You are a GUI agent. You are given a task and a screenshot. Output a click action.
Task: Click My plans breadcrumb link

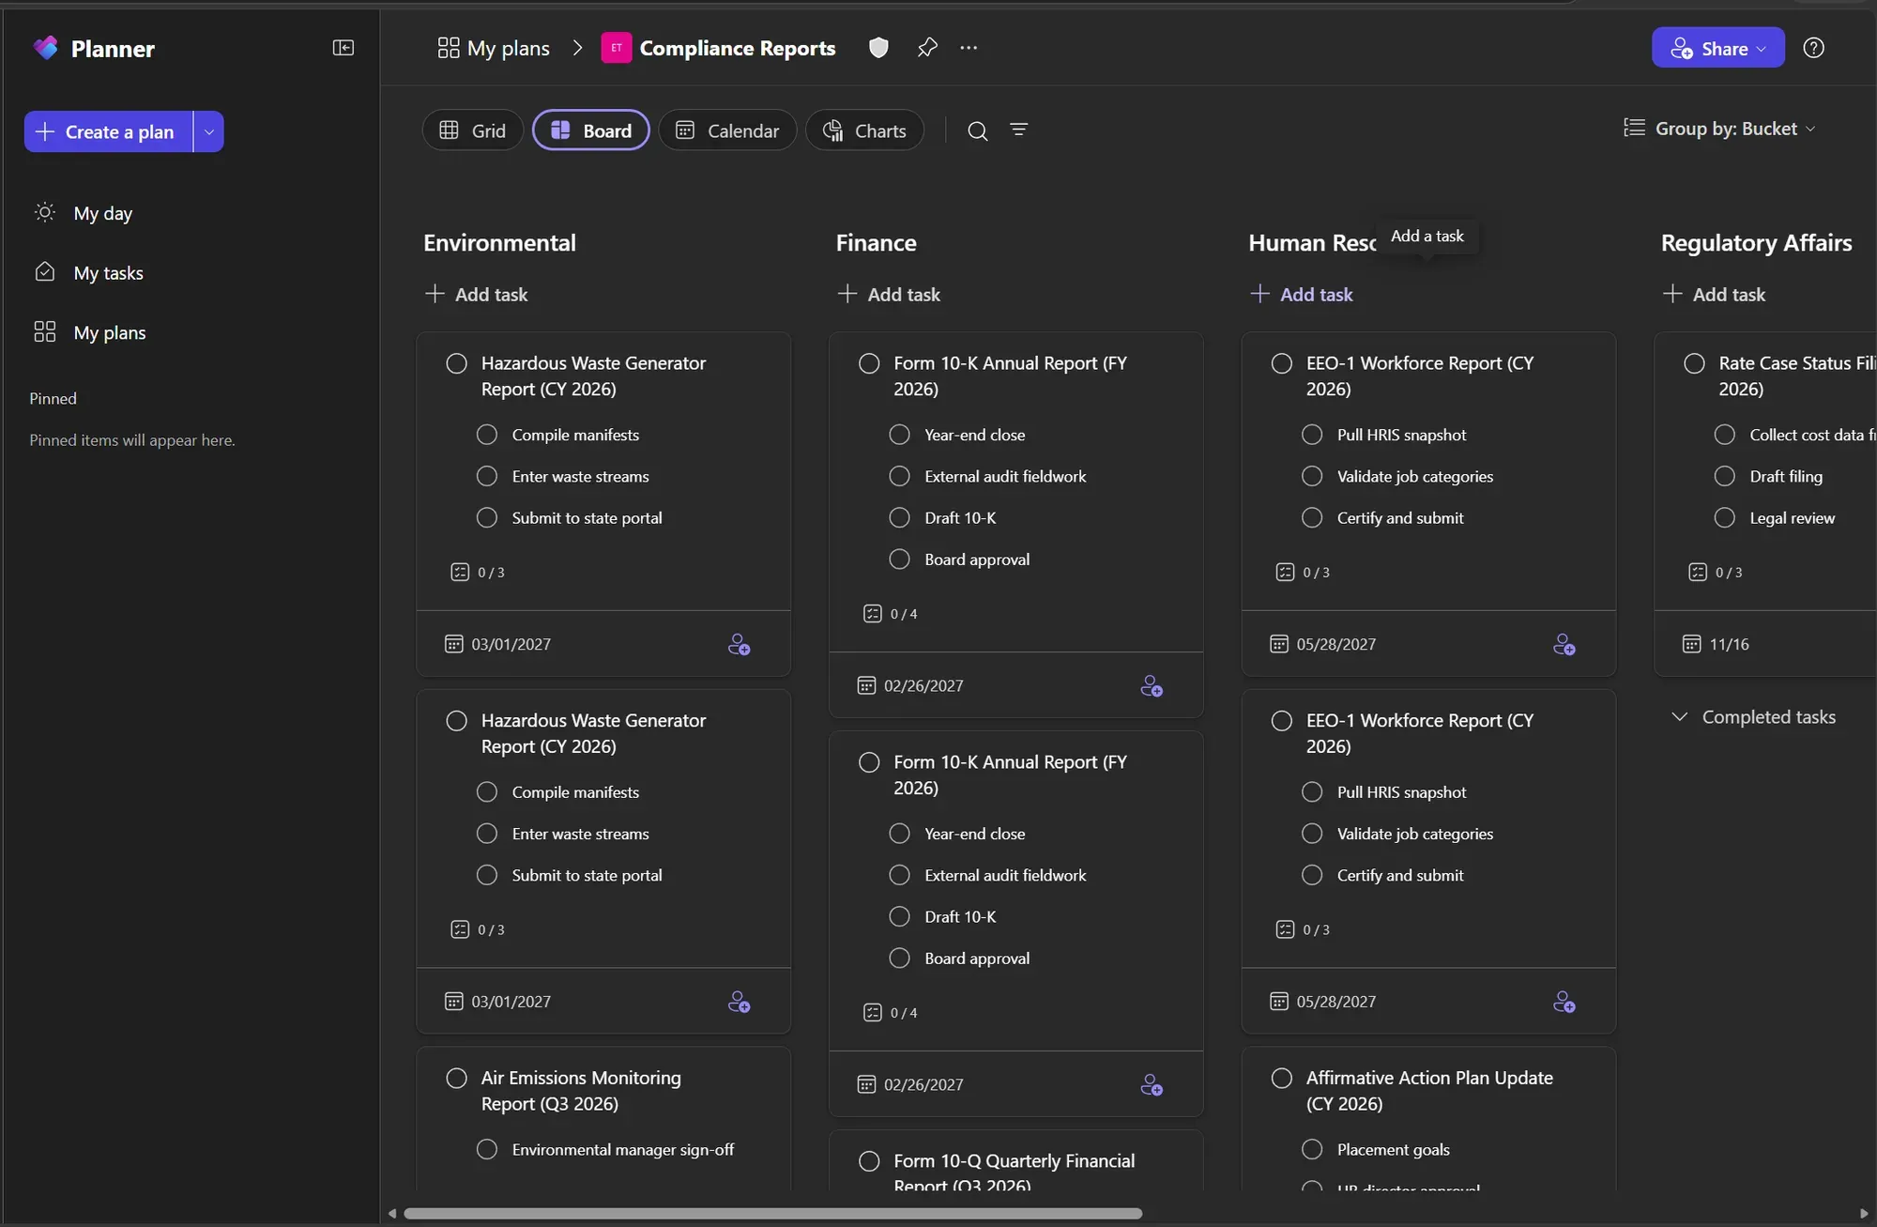pos(494,48)
